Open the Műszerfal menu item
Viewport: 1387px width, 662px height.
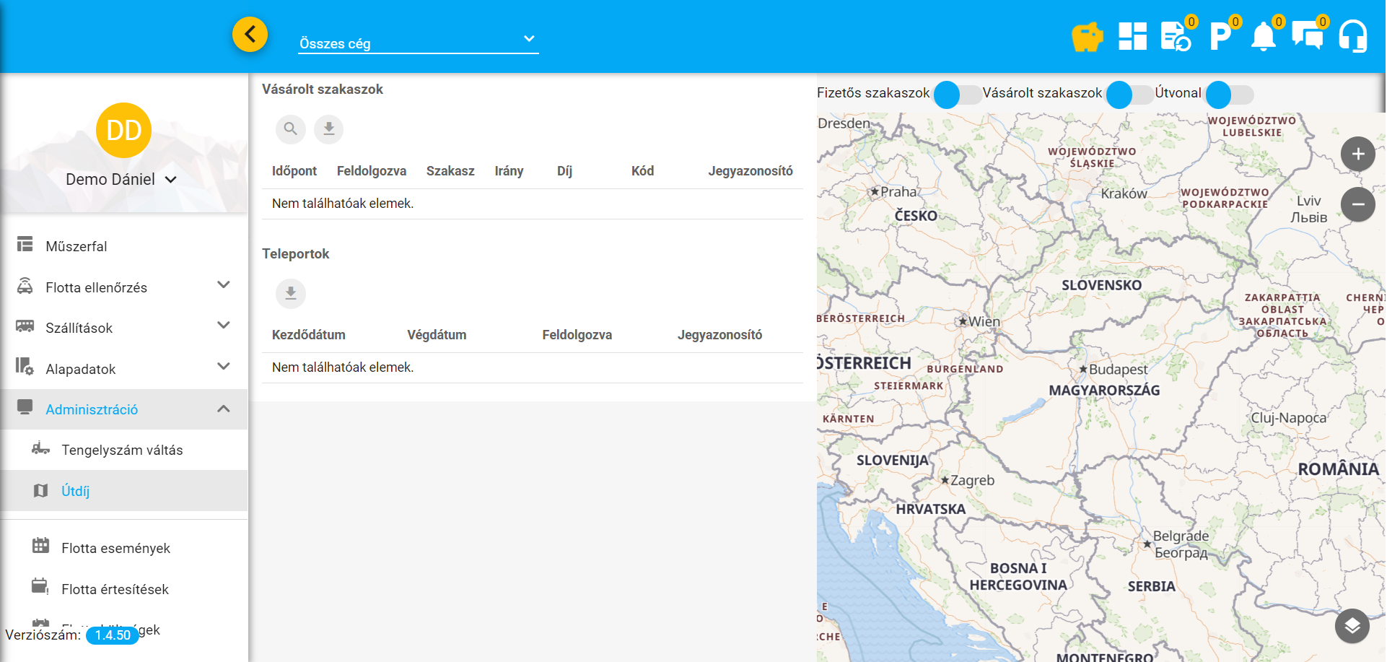point(76,246)
